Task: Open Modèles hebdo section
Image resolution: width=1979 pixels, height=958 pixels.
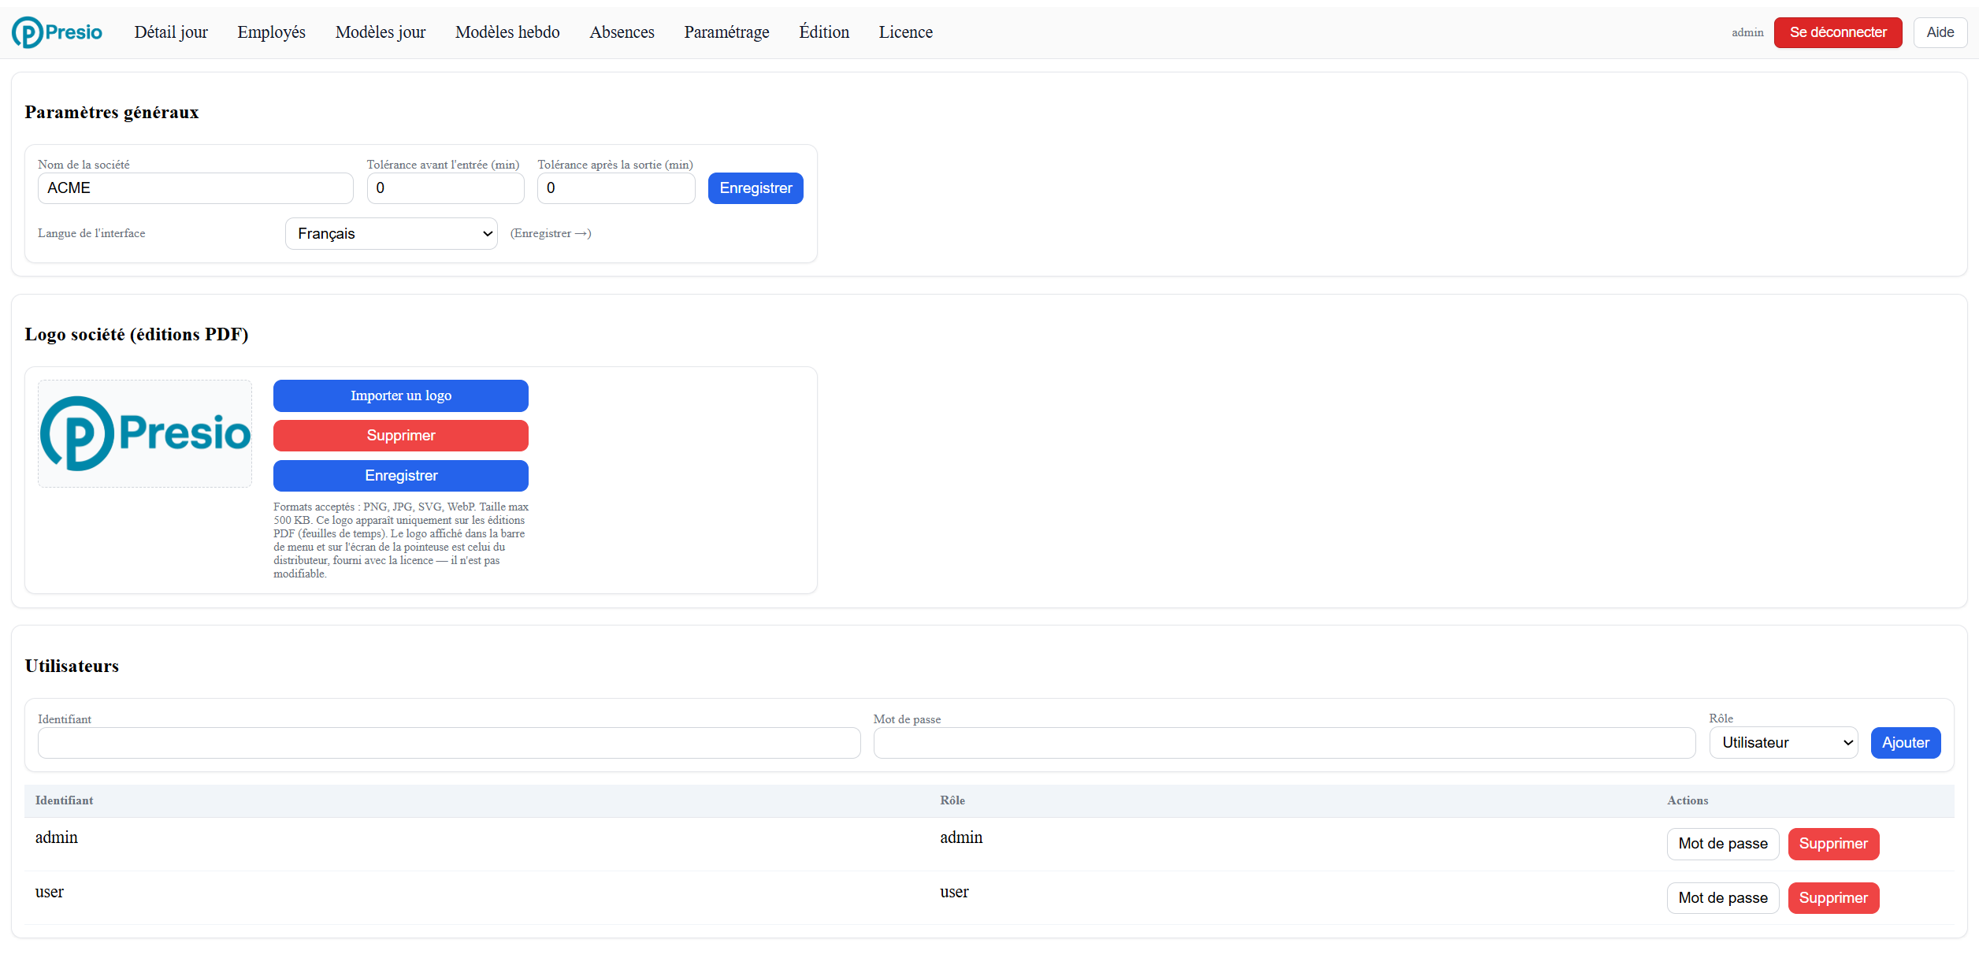Action: click(x=507, y=32)
